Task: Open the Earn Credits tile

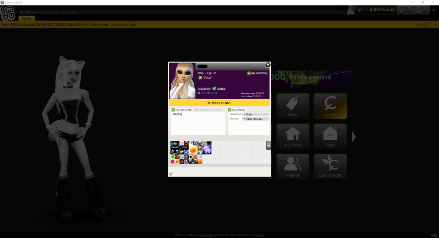Action: coord(330,167)
